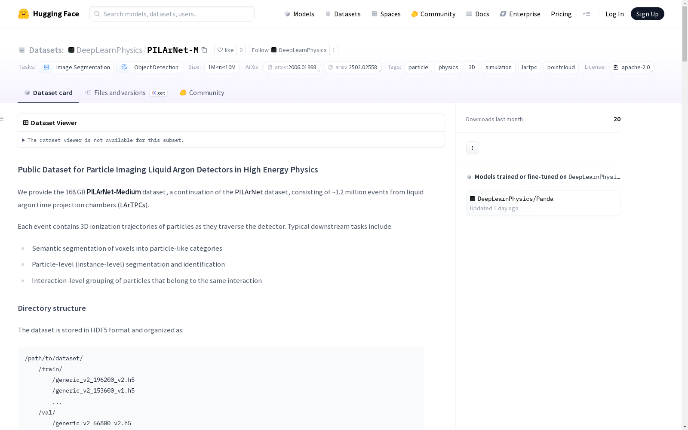
Task: Click the Sign Up button
Action: [x=647, y=14]
